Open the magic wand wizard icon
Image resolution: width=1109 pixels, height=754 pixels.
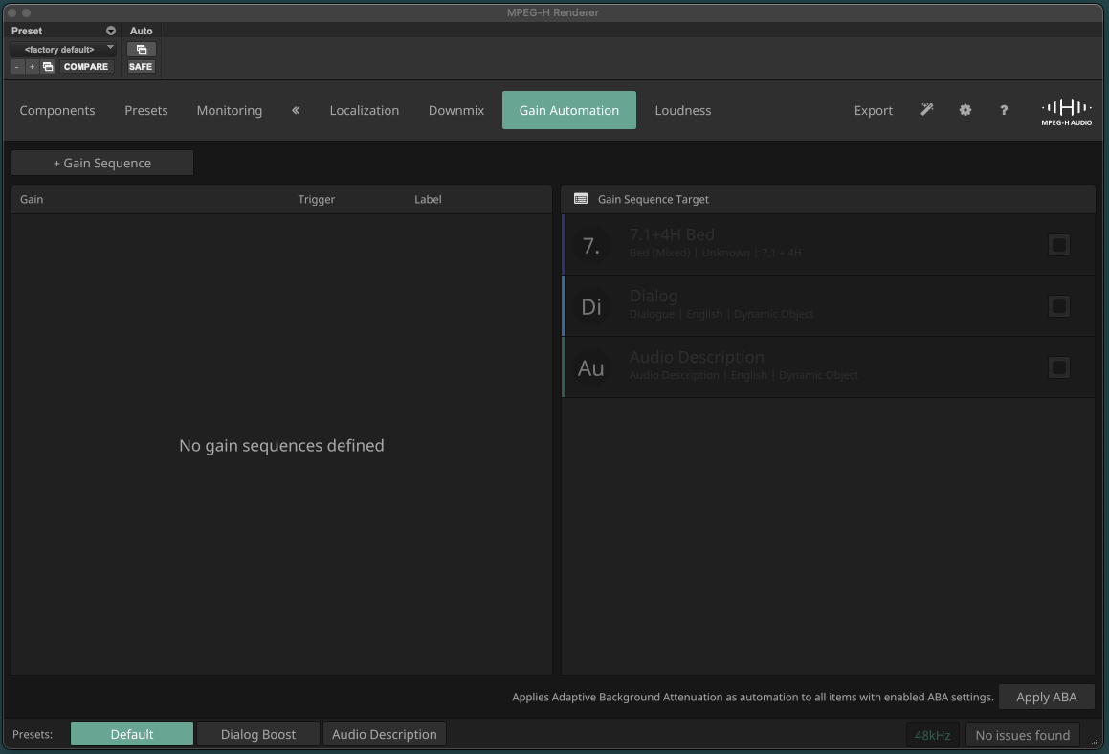pos(927,110)
